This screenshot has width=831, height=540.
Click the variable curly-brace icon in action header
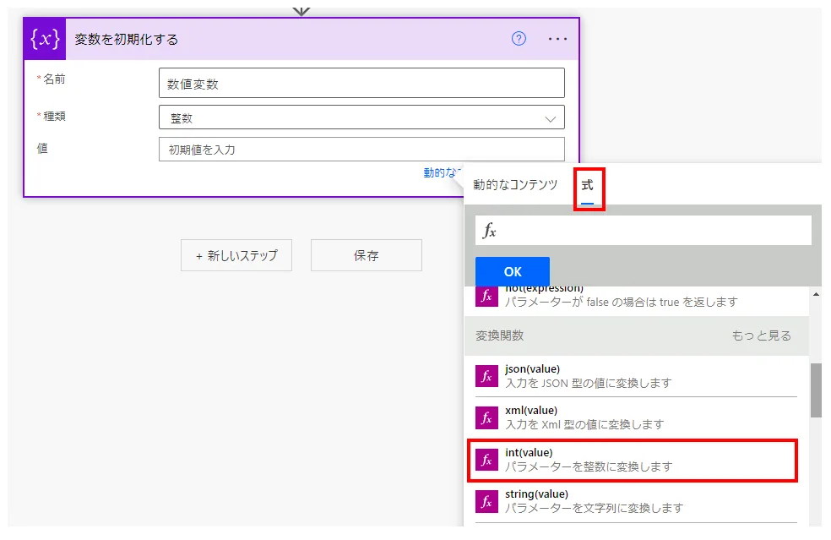click(45, 39)
